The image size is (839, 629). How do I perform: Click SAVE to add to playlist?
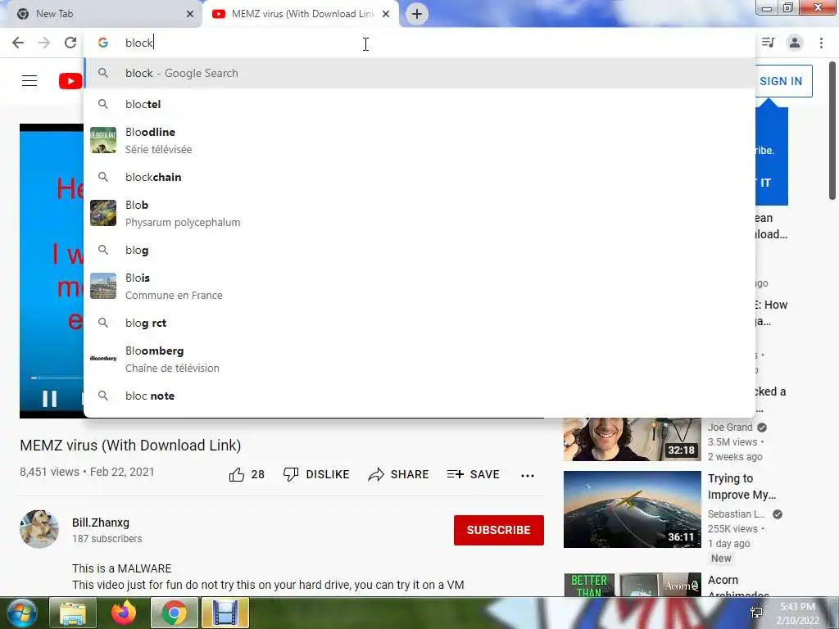click(x=474, y=474)
